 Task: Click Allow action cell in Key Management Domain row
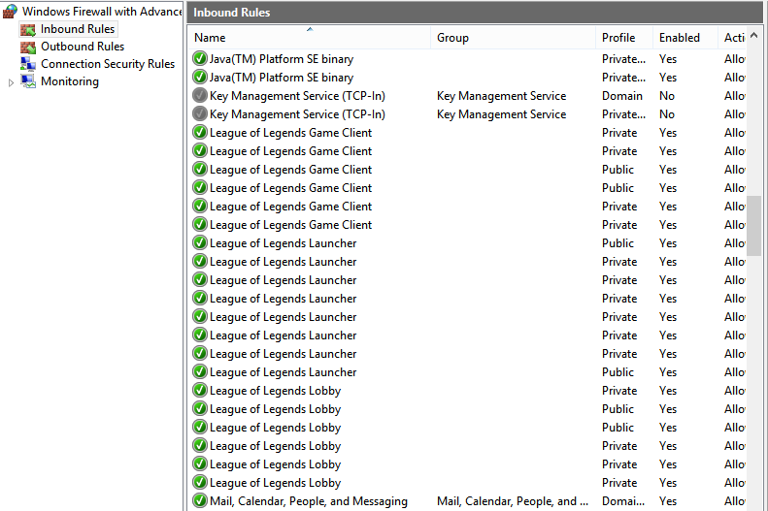735,96
